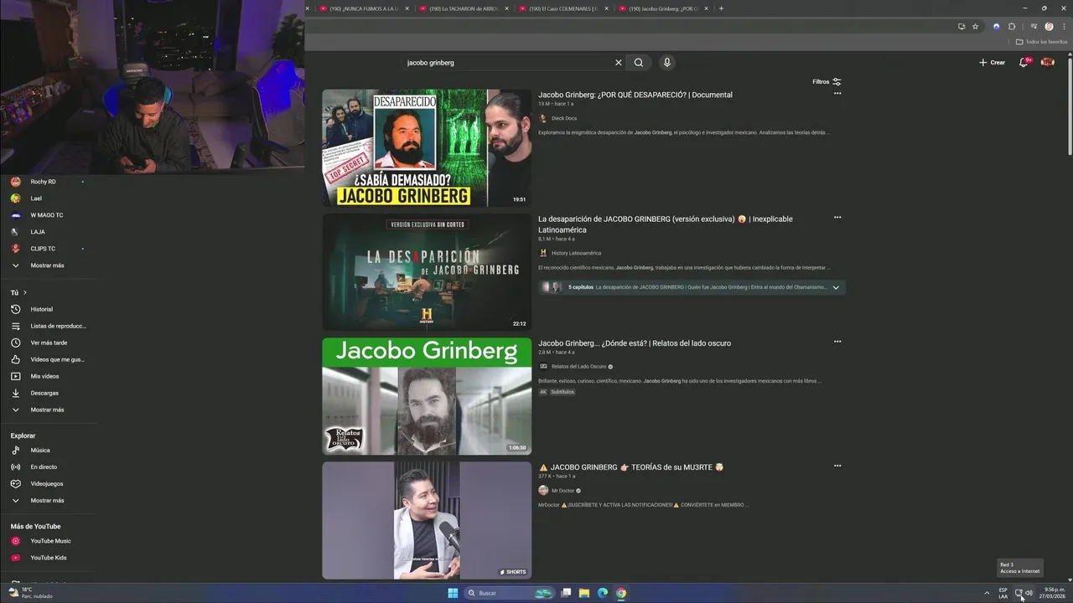Click the Windows Start button

click(x=453, y=593)
